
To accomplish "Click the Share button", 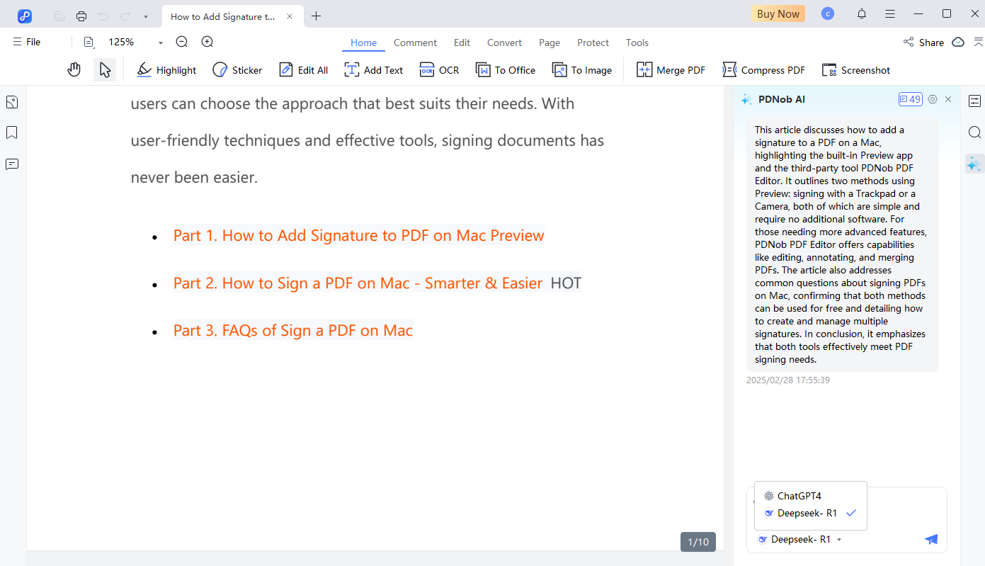I will pos(923,43).
